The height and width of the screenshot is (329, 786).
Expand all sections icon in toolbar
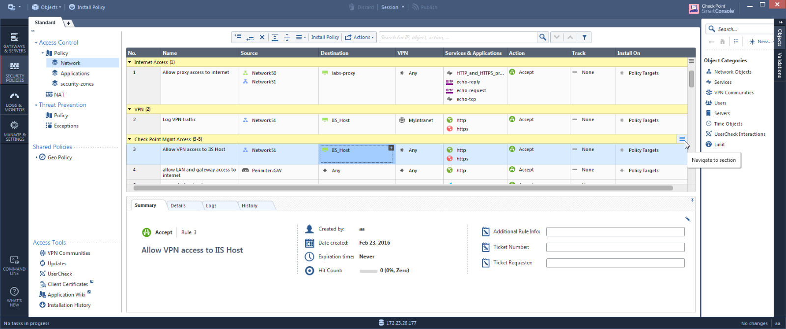point(275,37)
